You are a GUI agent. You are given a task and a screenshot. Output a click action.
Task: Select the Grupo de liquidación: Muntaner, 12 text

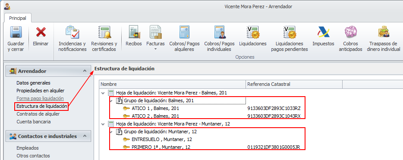click(161, 132)
